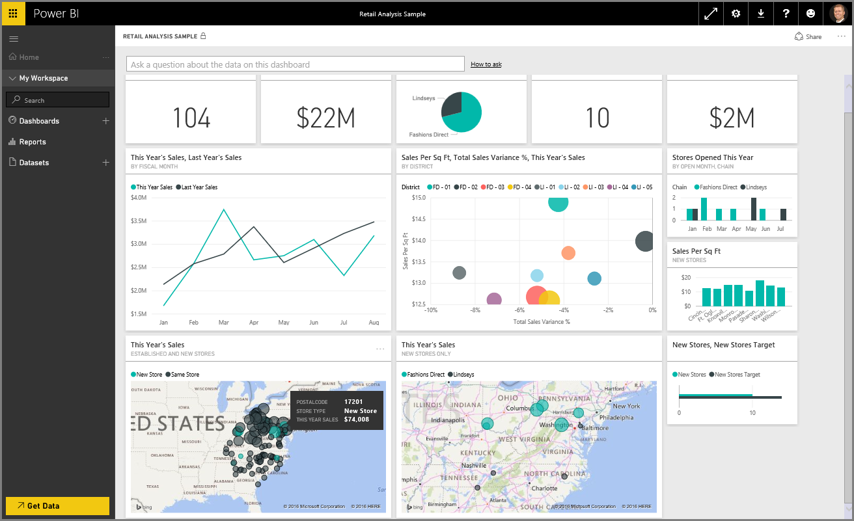Click the Reports bar chart icon
Screen dimensions: 854x521
click(x=12, y=142)
